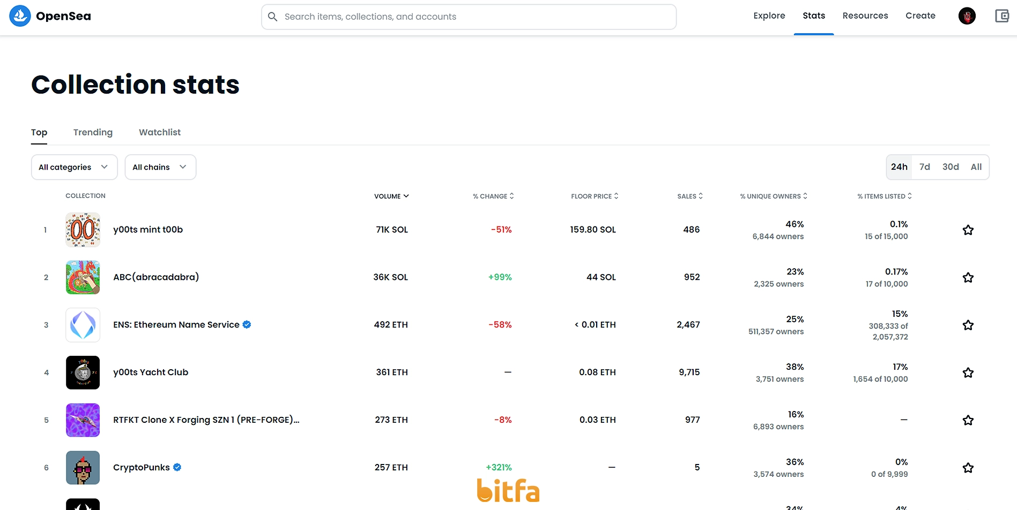Sort by Sales column
Viewport: 1017px width, 510px height.
pyautogui.click(x=690, y=196)
